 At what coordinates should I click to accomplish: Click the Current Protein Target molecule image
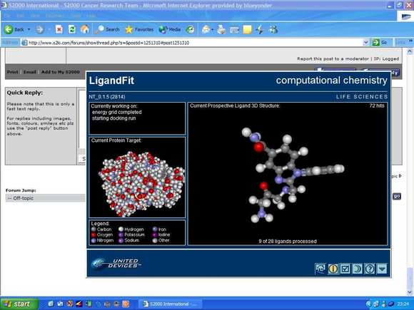[x=141, y=184]
